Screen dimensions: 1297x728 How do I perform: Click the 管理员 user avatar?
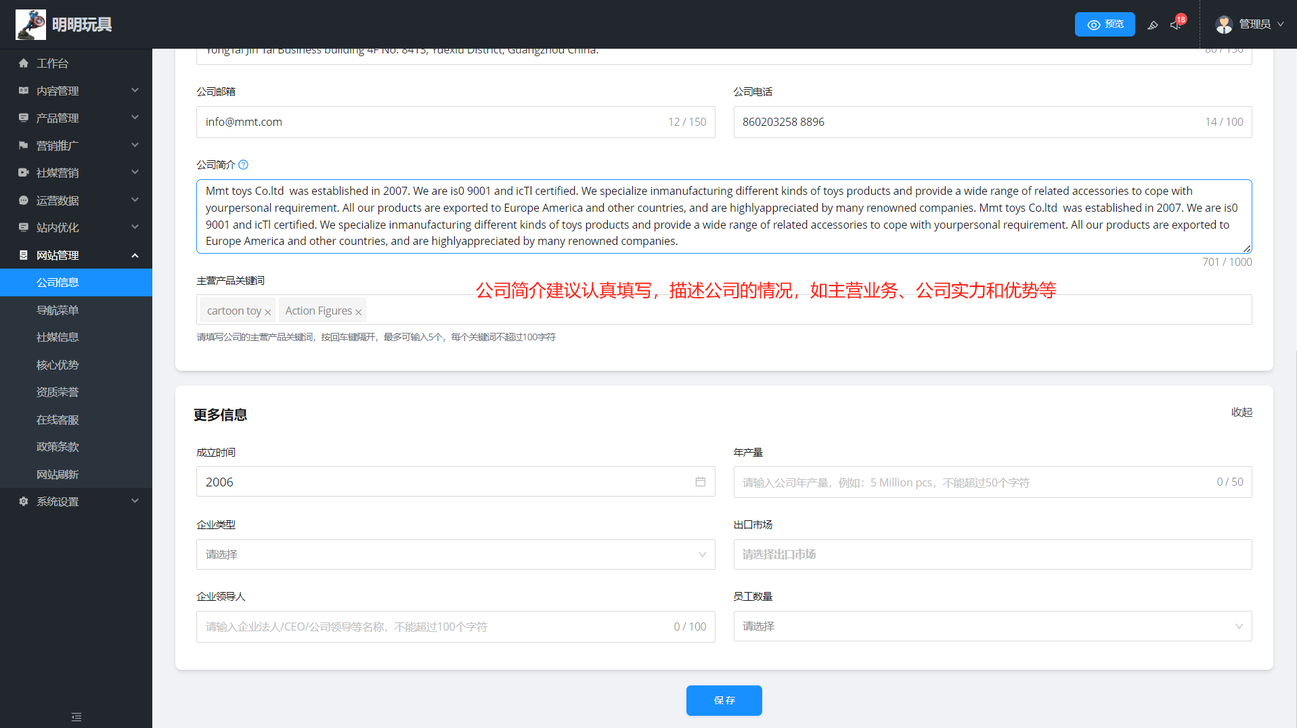point(1224,24)
